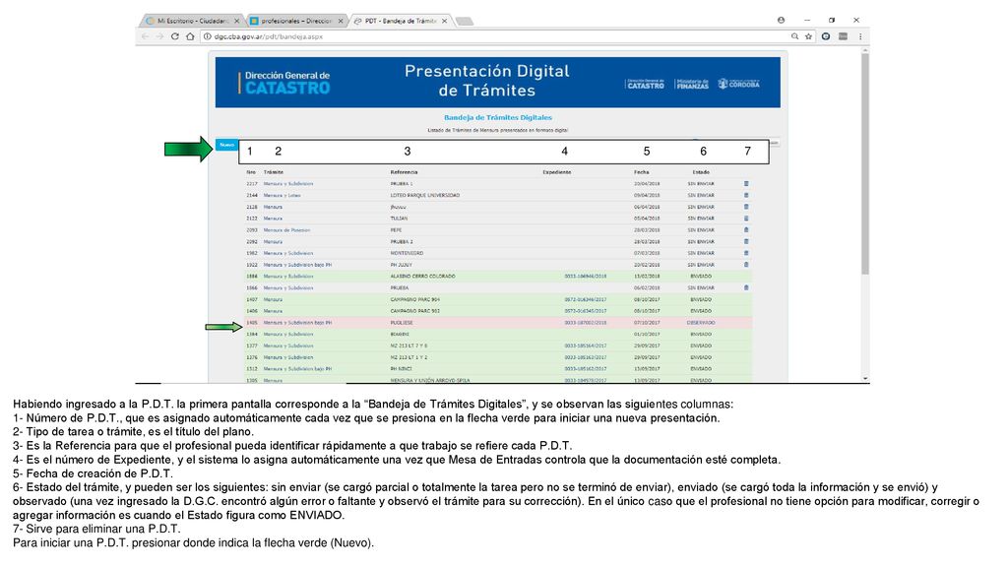Remove PH JUJUY row with trash icon

tap(746, 265)
